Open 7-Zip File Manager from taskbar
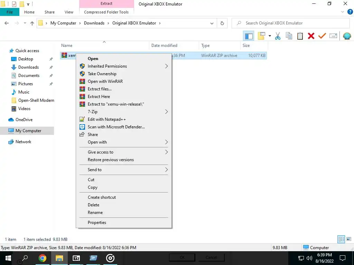Screen dimensions: 354x265 [76, 258]
